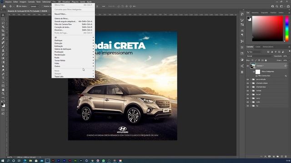291x163 pixels.
Task: Open the Camada auto-select dropdown
Action: (34, 6)
